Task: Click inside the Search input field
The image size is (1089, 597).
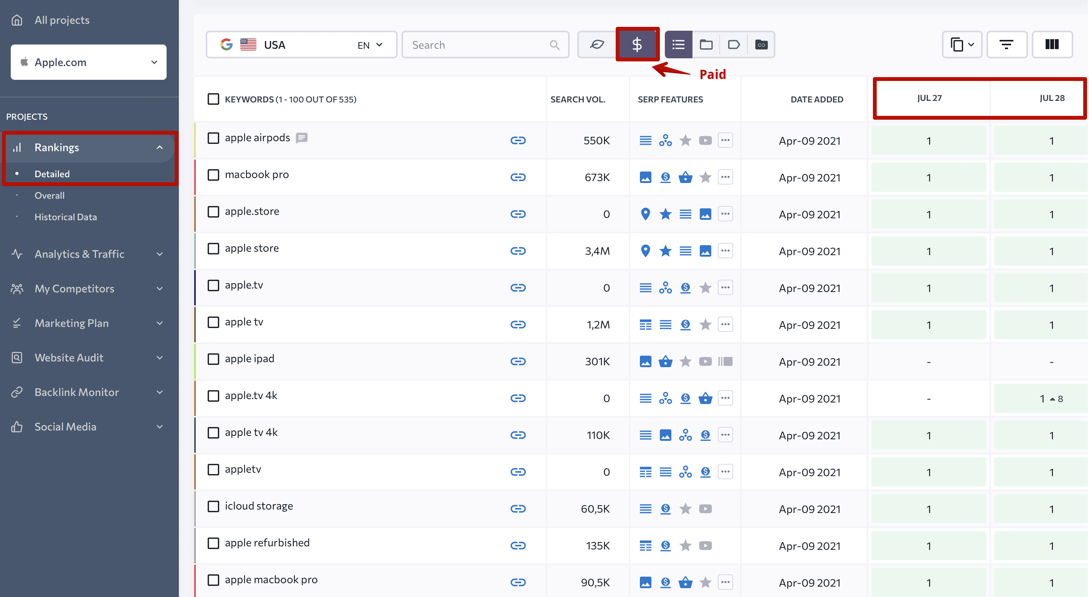Action: click(485, 45)
